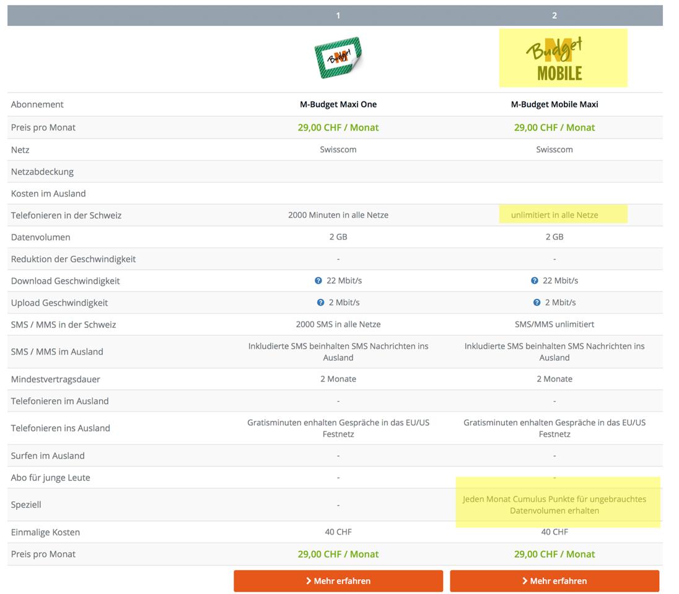Click the 22 Mbit/s value in column 1
Image resolution: width=679 pixels, height=594 pixels.
344,281
